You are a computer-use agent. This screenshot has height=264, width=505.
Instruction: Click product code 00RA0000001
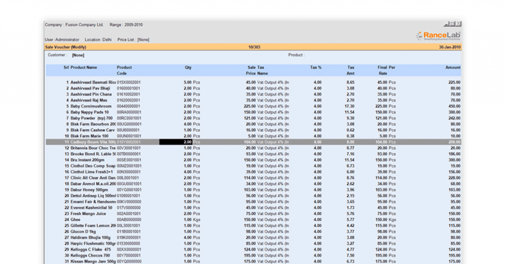[x=129, y=112]
